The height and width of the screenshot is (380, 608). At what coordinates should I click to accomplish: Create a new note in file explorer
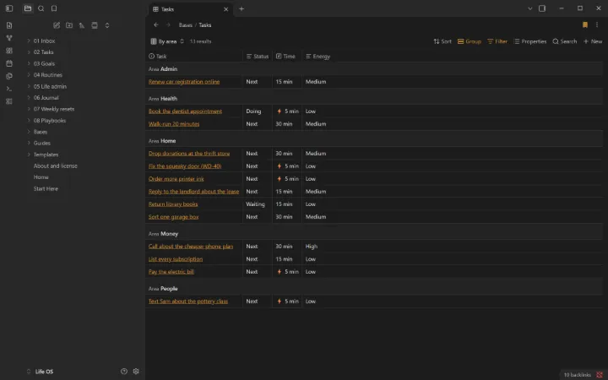pos(57,25)
